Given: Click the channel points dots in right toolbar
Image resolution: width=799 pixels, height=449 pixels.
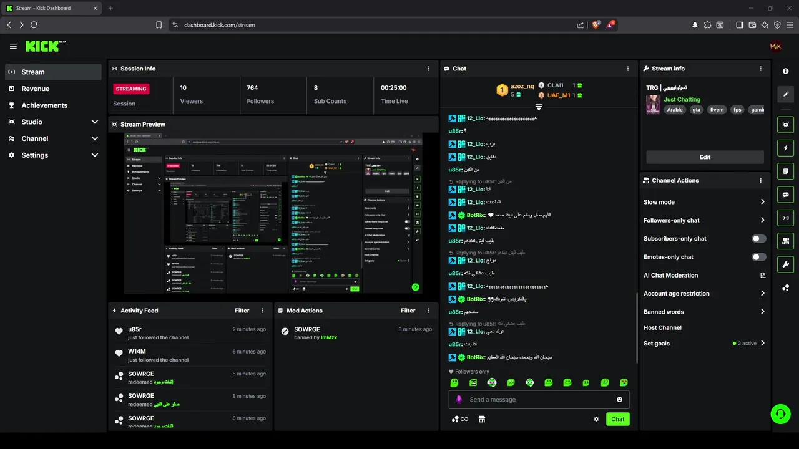Looking at the screenshot, I should point(785,287).
